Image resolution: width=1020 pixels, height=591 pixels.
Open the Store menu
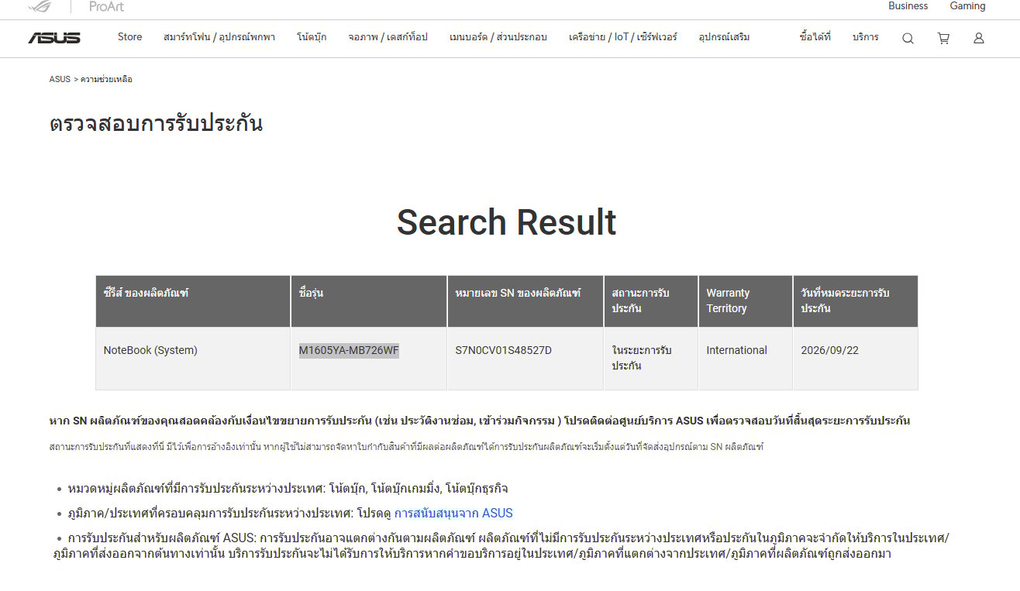[x=130, y=36]
